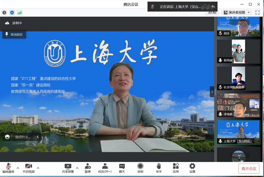This screenshot has height=177, width=264.
Task: Click the blue security shield icon
Action: pyautogui.click(x=12, y=13)
